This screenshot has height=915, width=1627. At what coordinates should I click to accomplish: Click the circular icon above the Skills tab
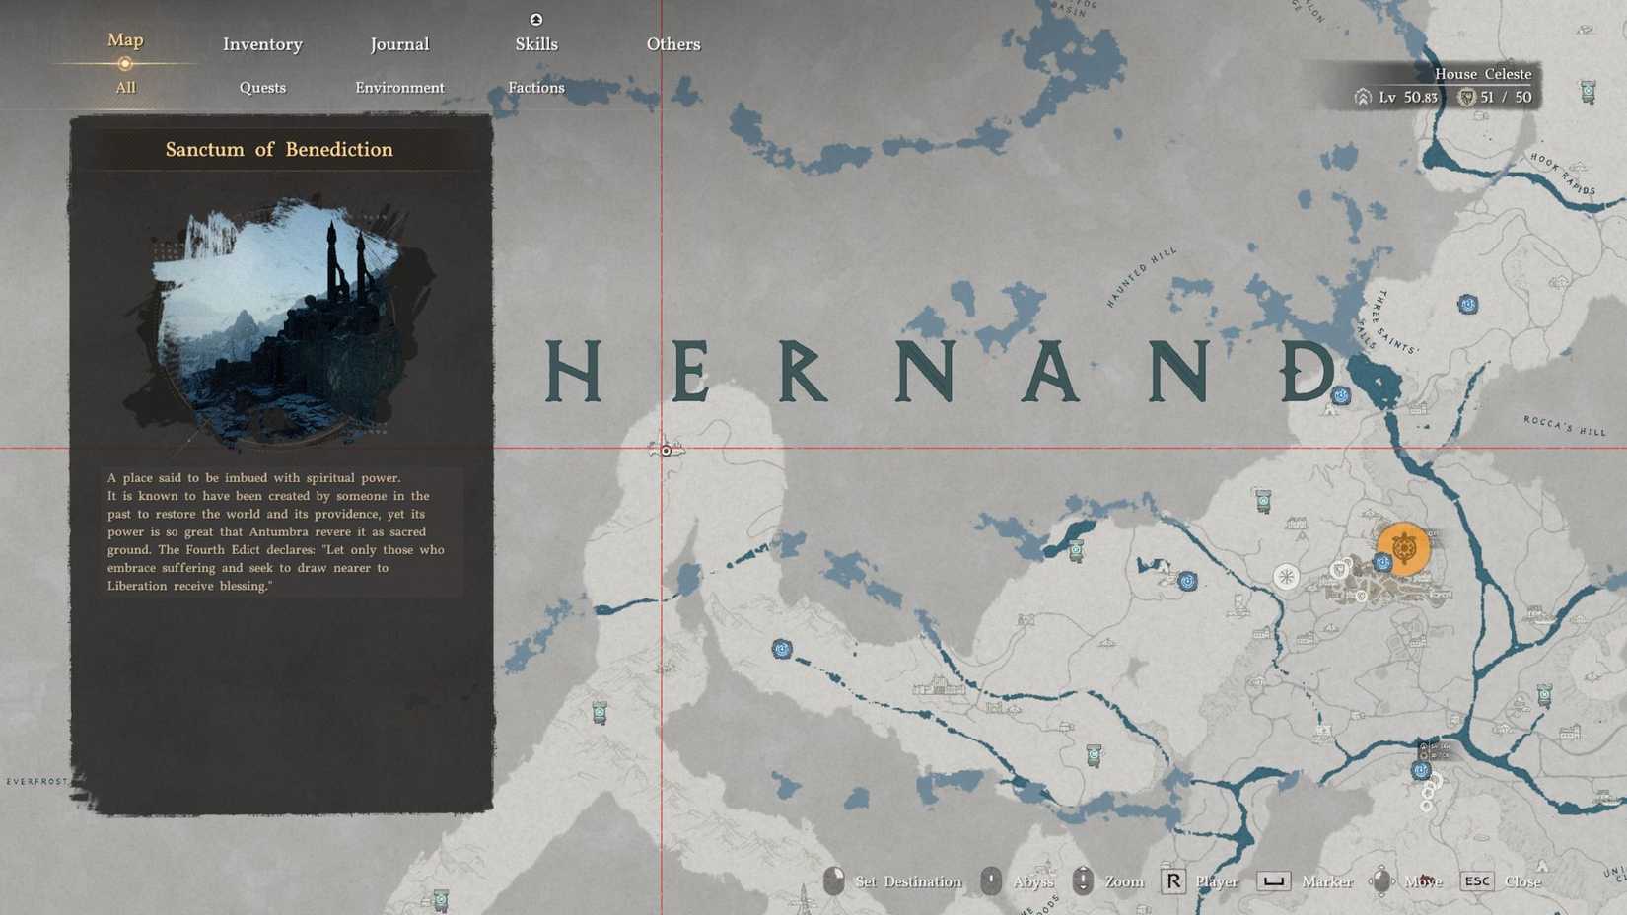pyautogui.click(x=536, y=19)
